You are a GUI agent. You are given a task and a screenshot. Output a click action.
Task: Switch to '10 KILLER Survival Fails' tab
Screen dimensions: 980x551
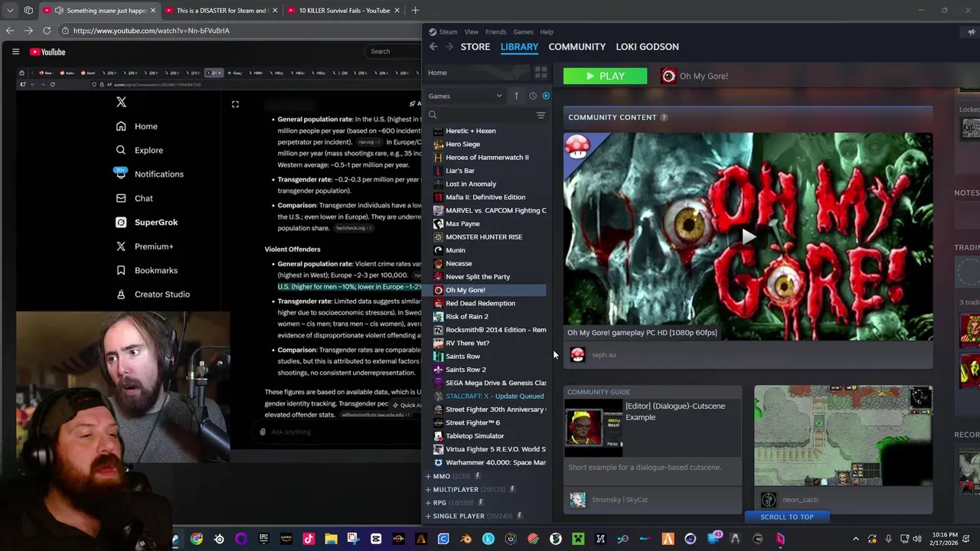pyautogui.click(x=344, y=11)
